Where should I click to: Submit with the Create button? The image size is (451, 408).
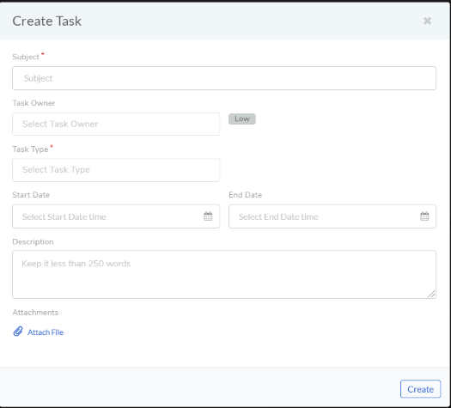click(x=420, y=389)
